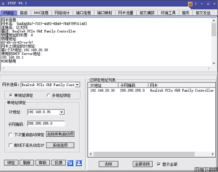The height and width of the screenshot is (172, 218).
Task: Enable 下次重启自动绑定 checkbox
Action: (11, 135)
